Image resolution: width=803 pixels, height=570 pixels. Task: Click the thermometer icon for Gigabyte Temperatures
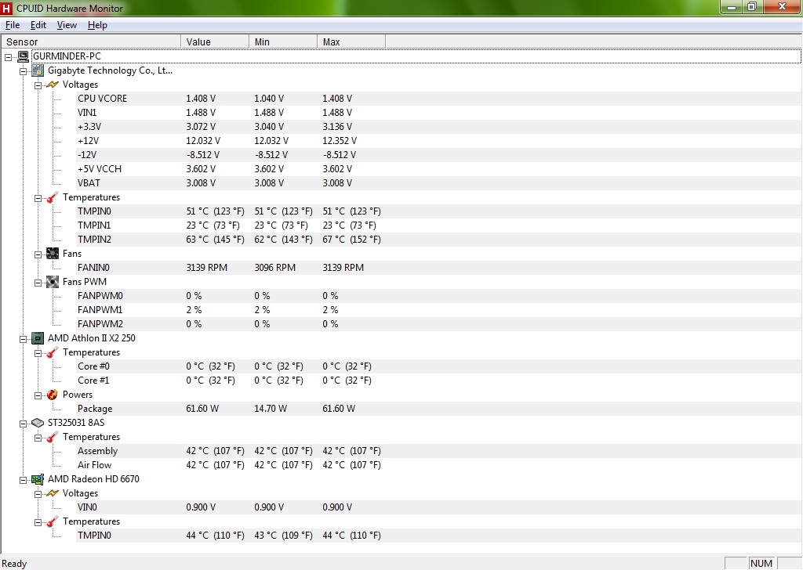pos(53,197)
